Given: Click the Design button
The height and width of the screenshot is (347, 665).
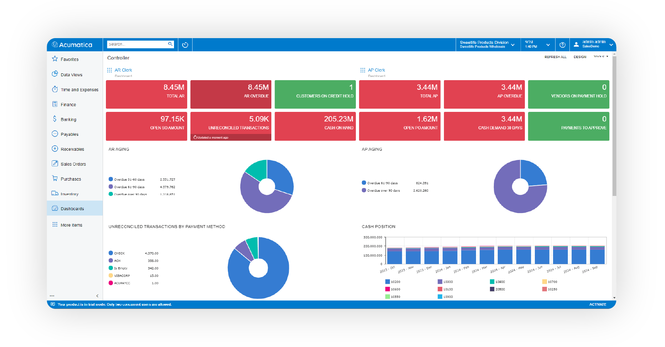Looking at the screenshot, I should pyautogui.click(x=580, y=57).
